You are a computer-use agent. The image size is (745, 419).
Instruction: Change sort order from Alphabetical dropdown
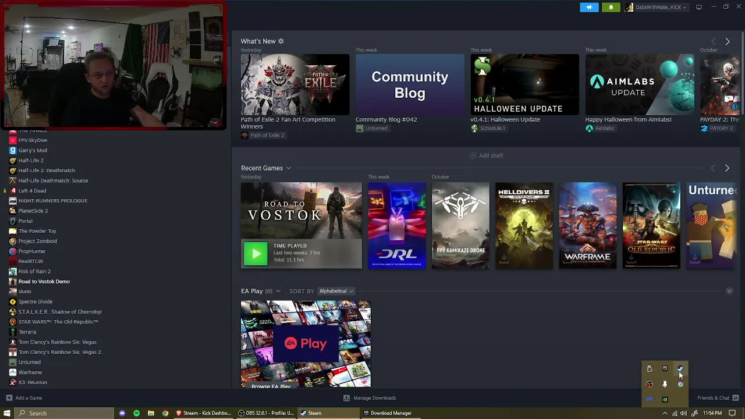click(336, 291)
